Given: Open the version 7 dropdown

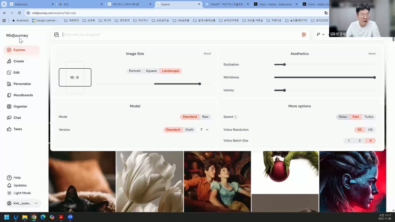Looking at the screenshot, I should tap(204, 130).
